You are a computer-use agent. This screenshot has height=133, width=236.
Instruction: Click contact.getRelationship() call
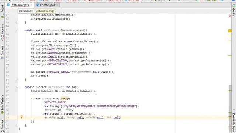[89, 64]
